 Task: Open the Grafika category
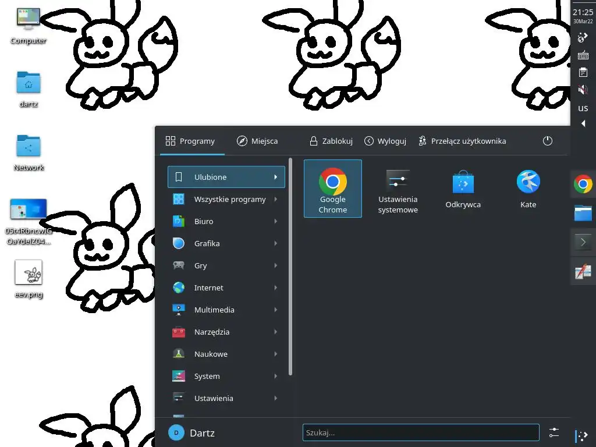point(226,243)
